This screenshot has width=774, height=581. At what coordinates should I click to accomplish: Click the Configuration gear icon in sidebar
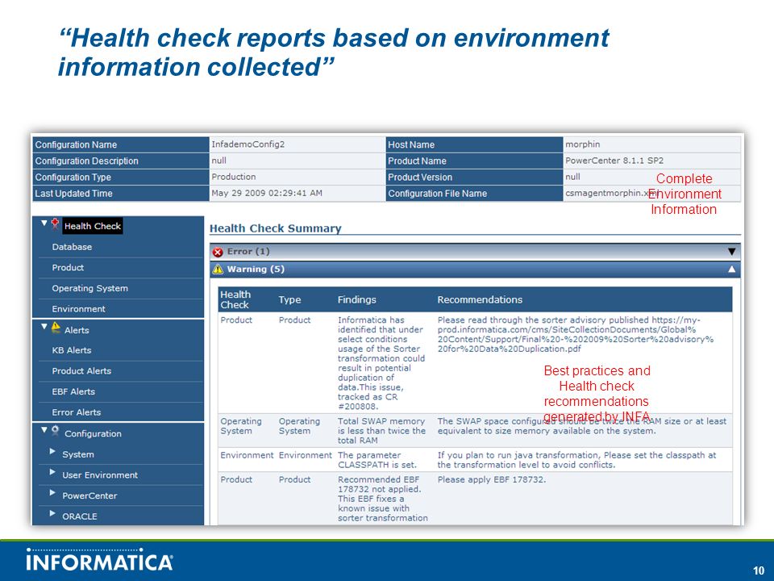tap(56, 431)
